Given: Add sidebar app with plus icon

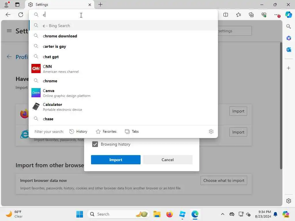Looking at the screenshot, I should tap(289, 68).
